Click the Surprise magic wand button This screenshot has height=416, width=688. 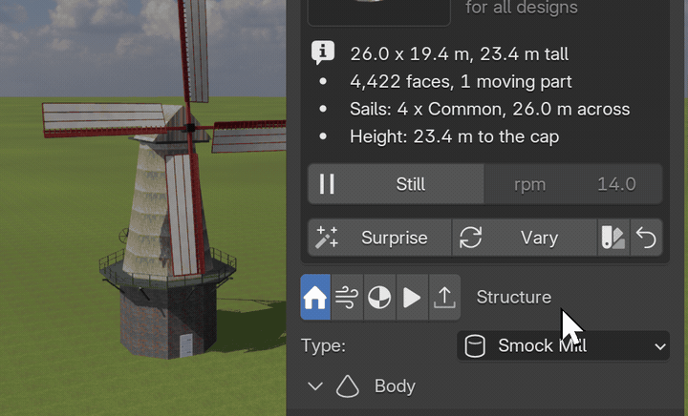point(380,238)
